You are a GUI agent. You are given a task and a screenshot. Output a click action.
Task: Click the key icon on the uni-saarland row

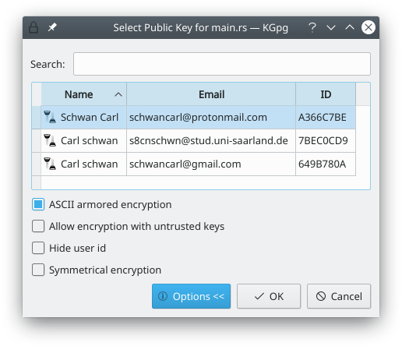point(50,140)
